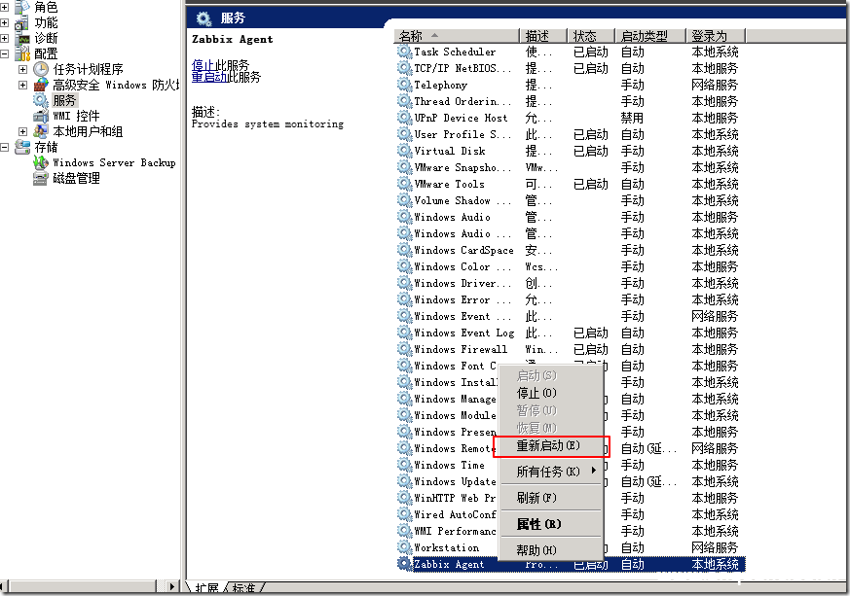850x596 pixels.
Task: Click the 停止此服务 link
Action: point(208,64)
